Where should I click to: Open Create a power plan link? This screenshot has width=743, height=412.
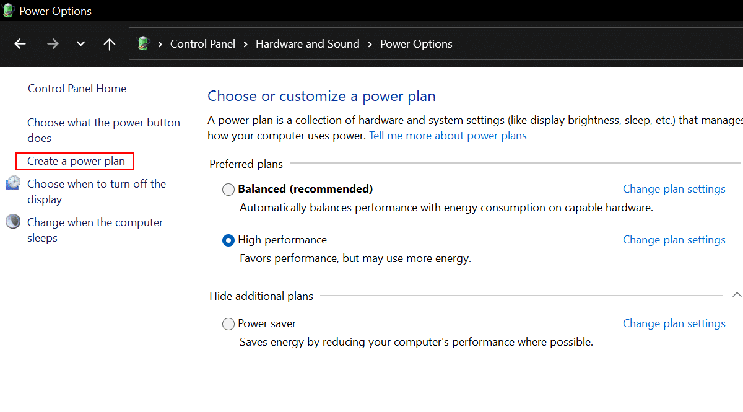(x=76, y=161)
